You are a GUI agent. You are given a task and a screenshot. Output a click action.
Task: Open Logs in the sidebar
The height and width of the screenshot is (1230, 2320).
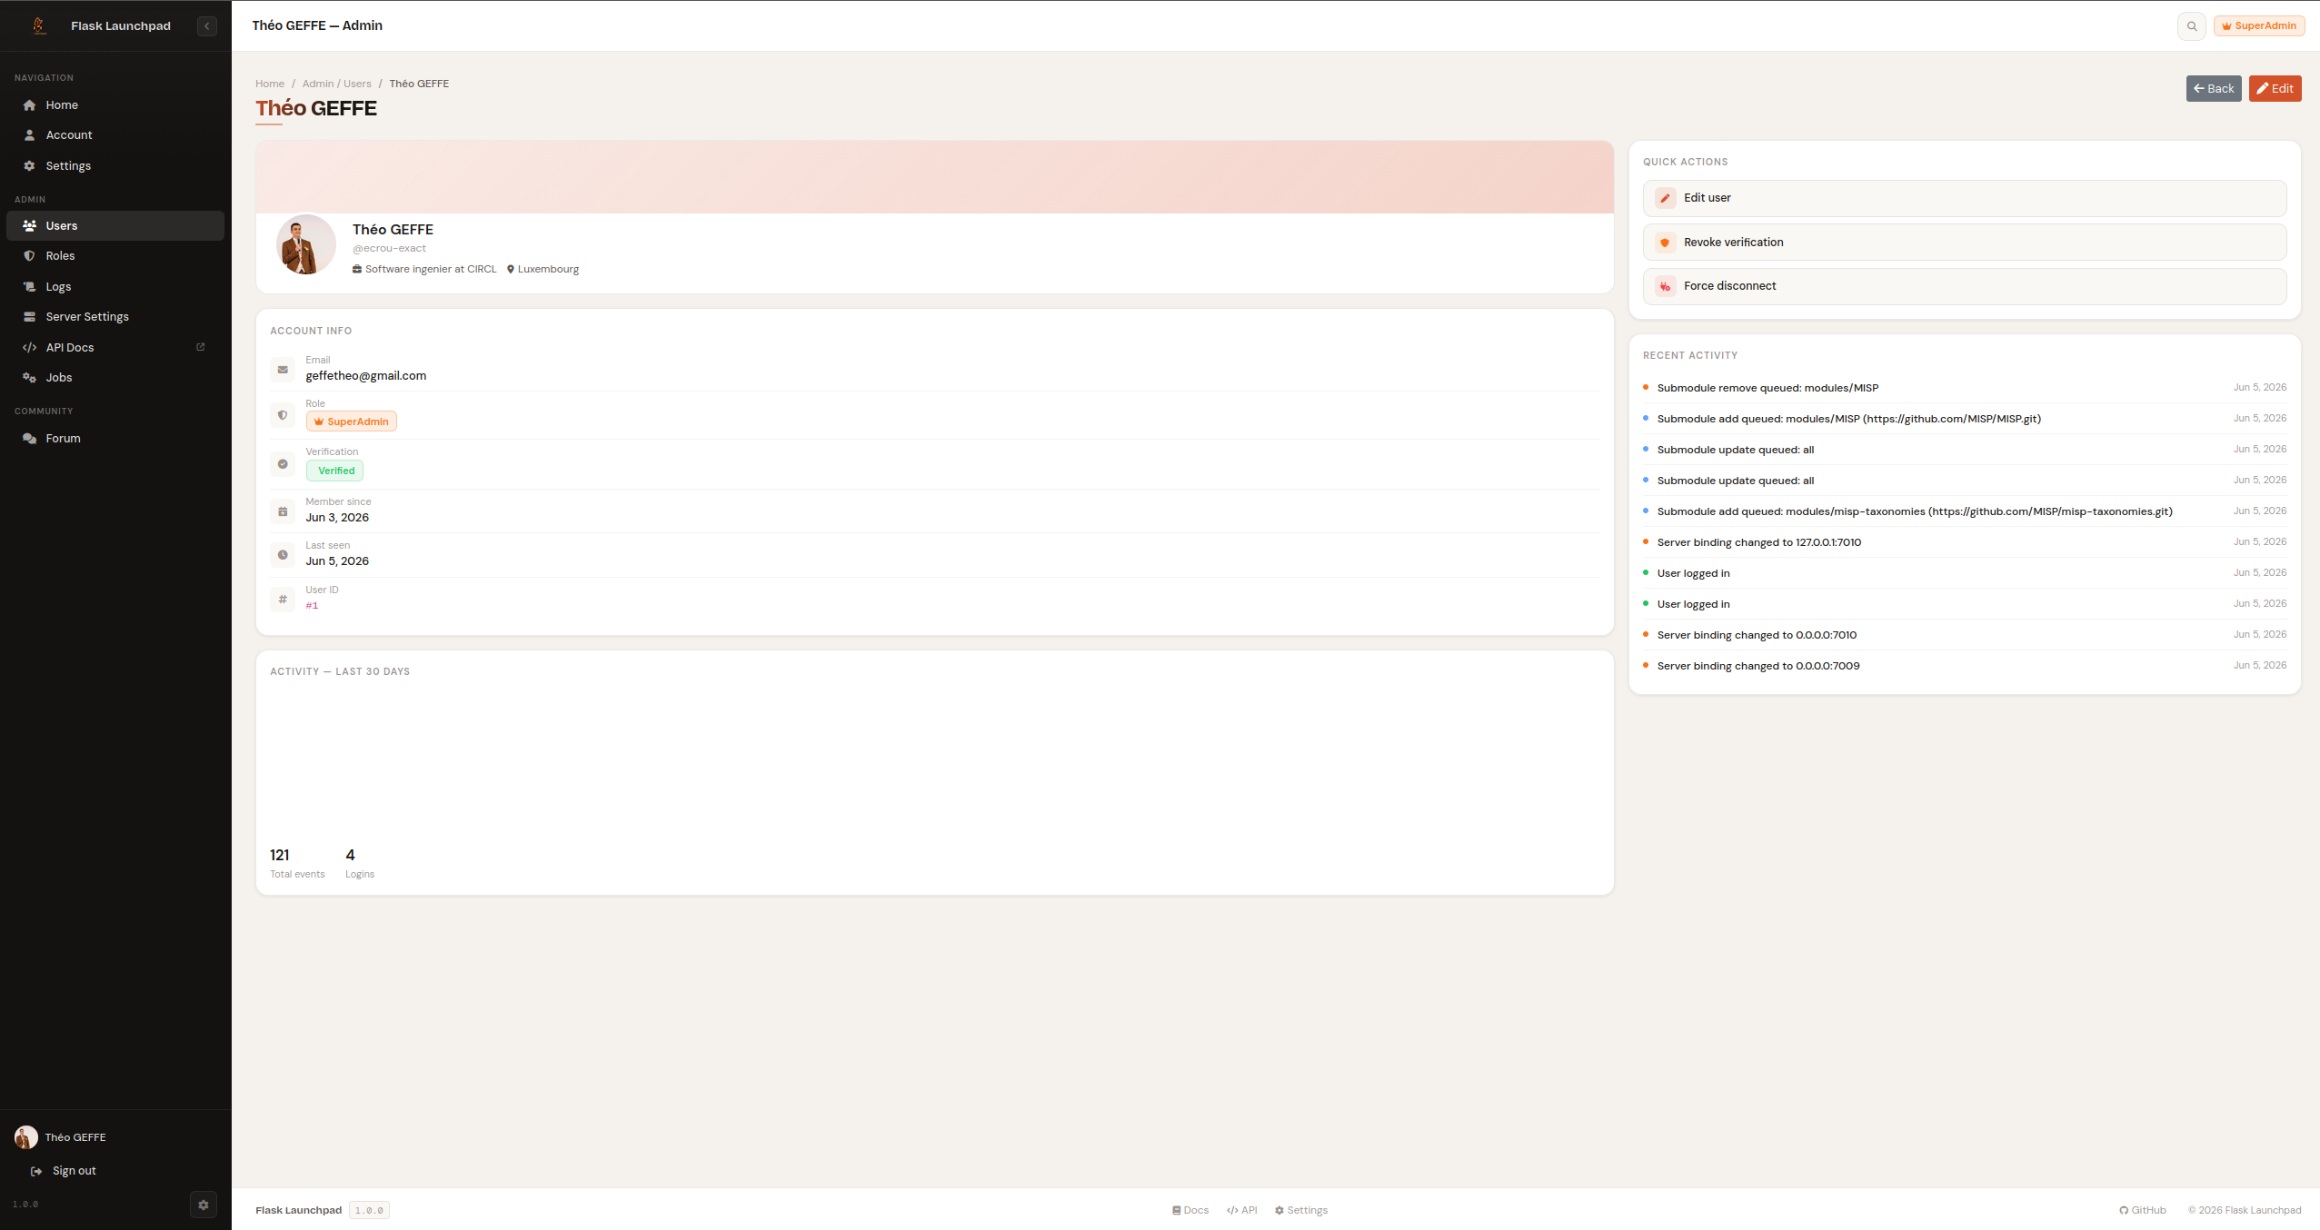pos(115,287)
